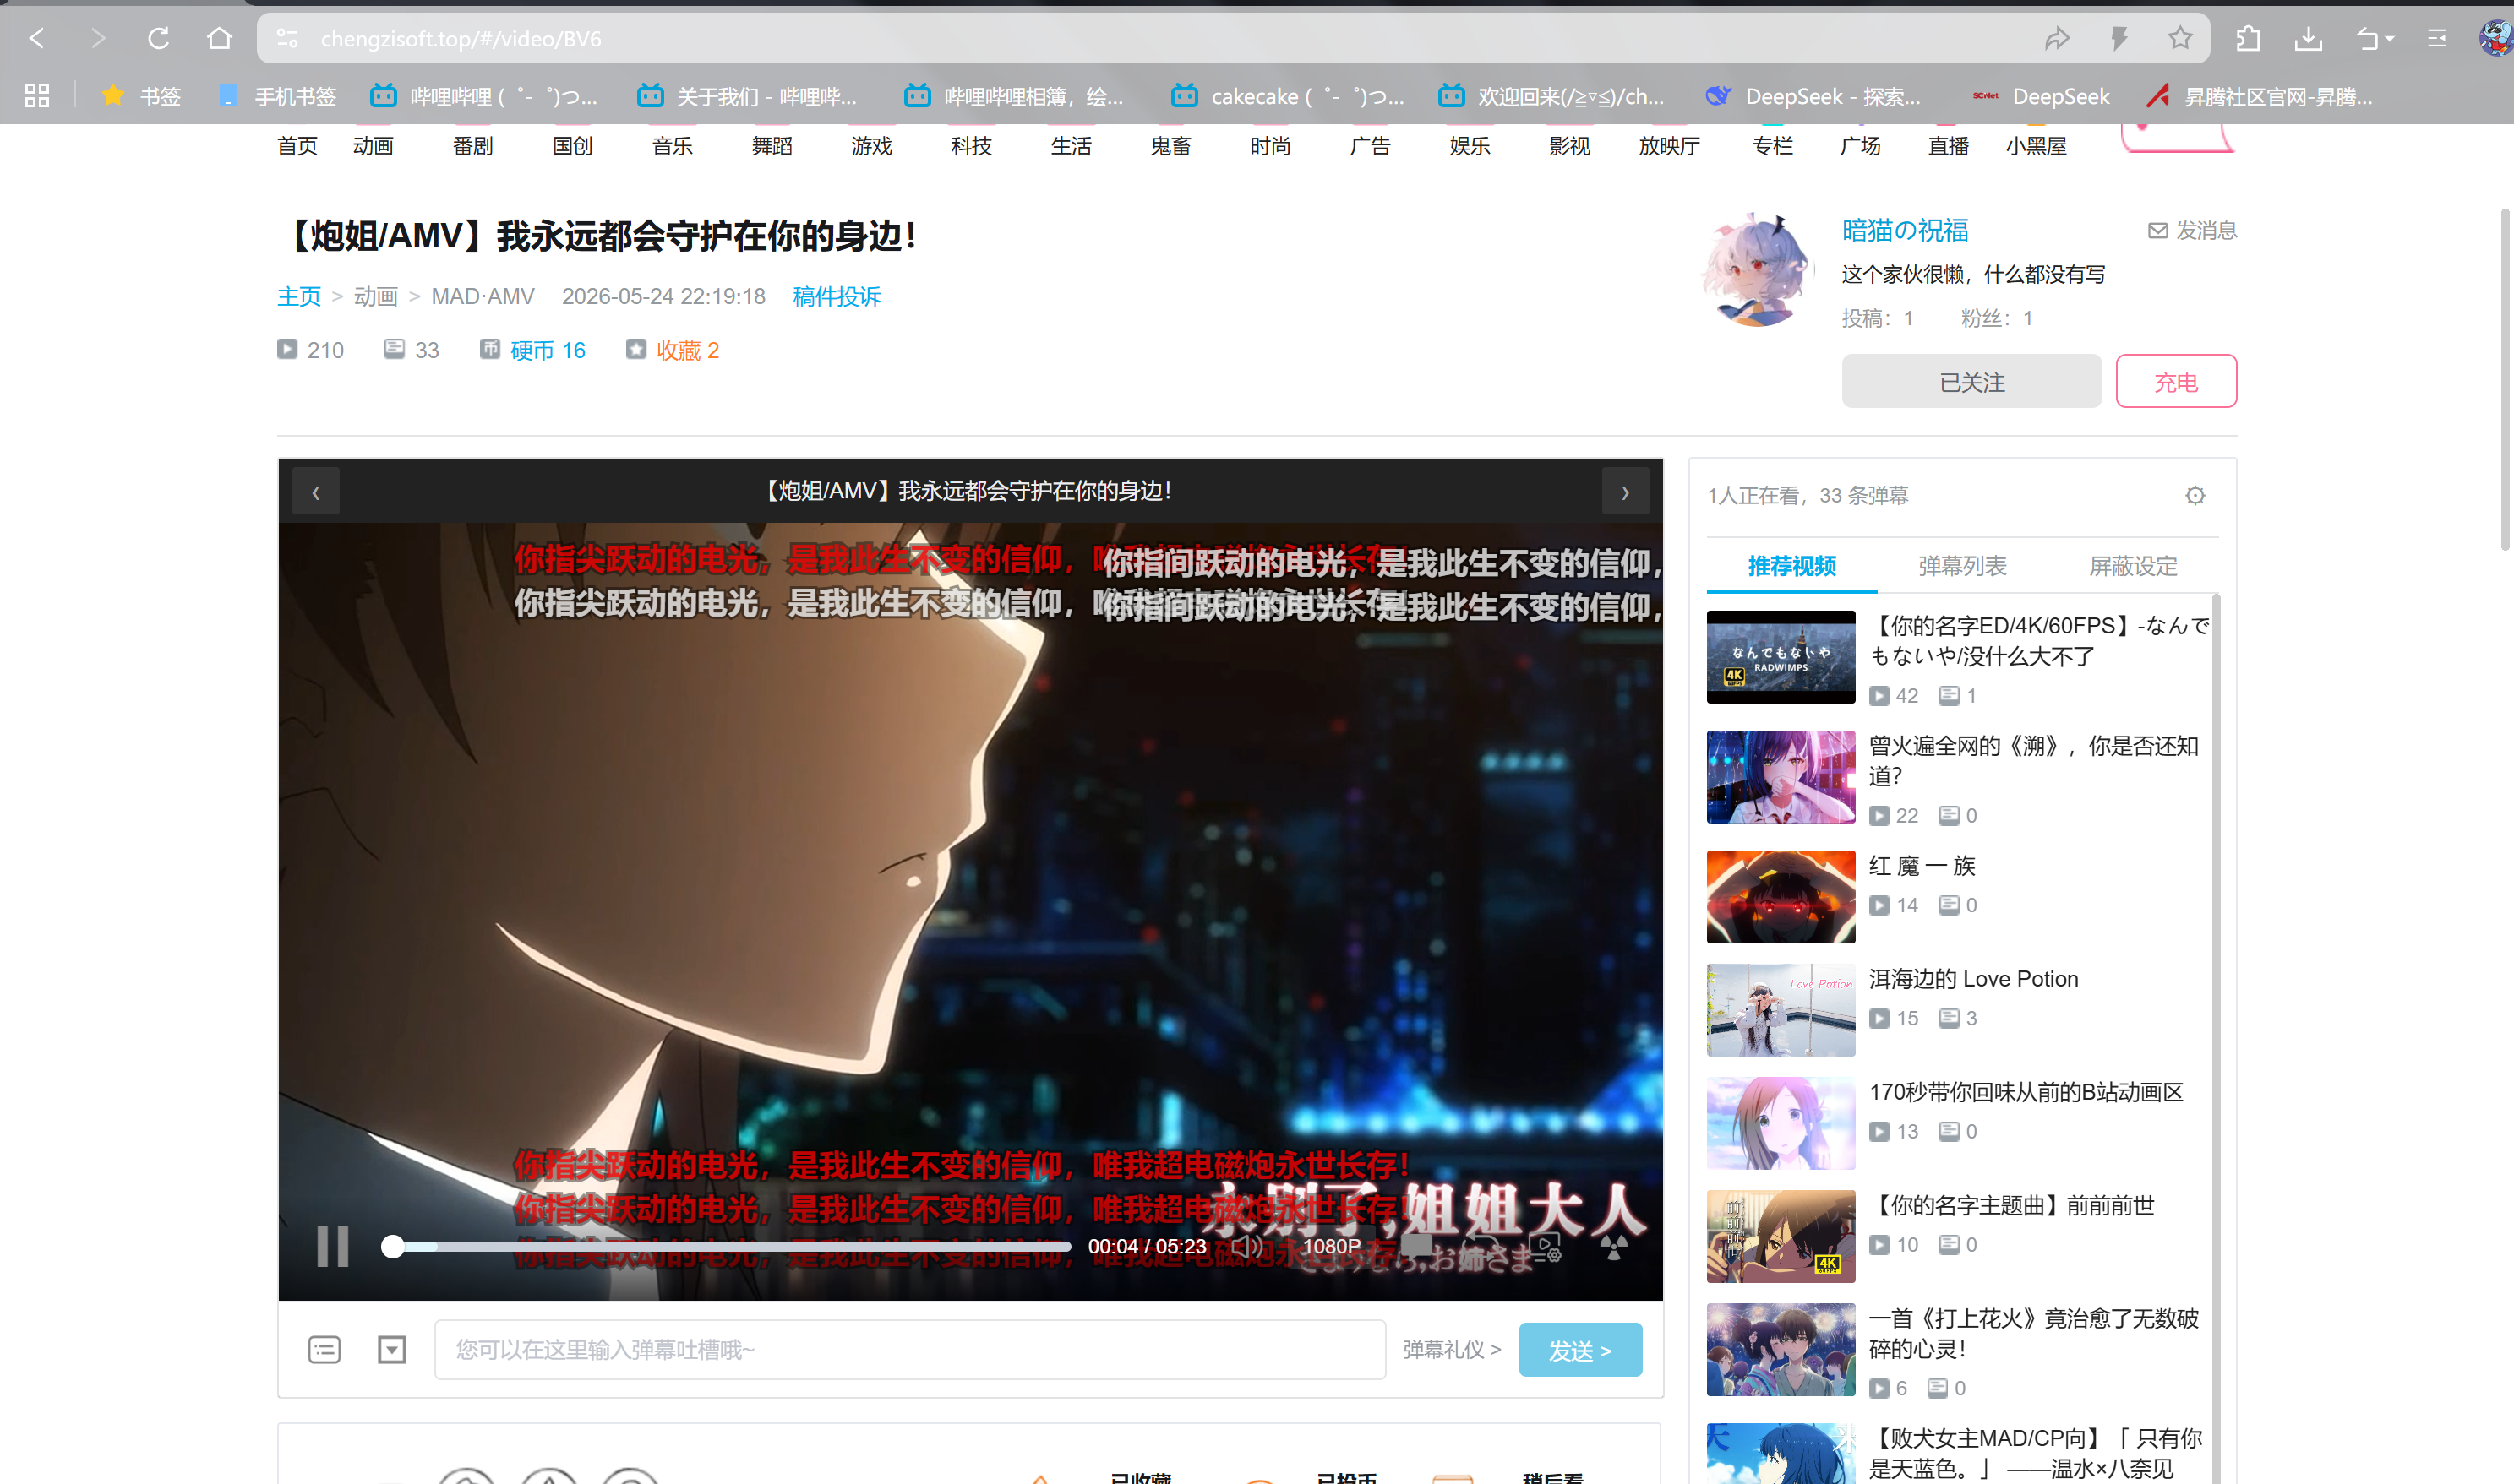
Task: Open the browser downloads icon
Action: 2308,39
